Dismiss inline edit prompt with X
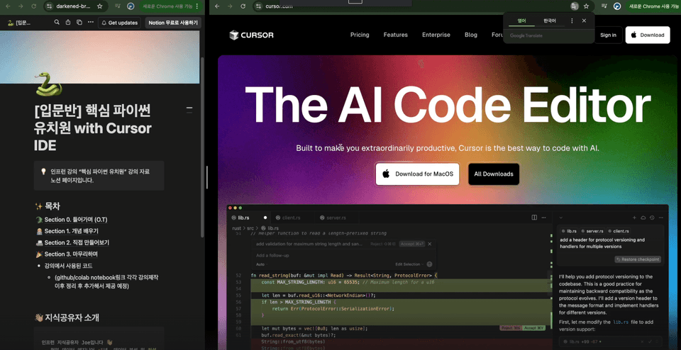This screenshot has height=350, width=681. (x=430, y=244)
